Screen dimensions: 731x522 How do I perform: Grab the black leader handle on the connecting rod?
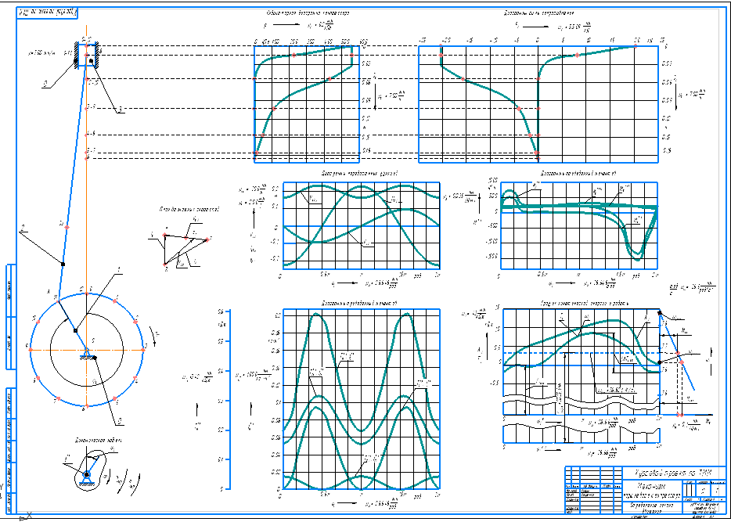(x=63, y=265)
